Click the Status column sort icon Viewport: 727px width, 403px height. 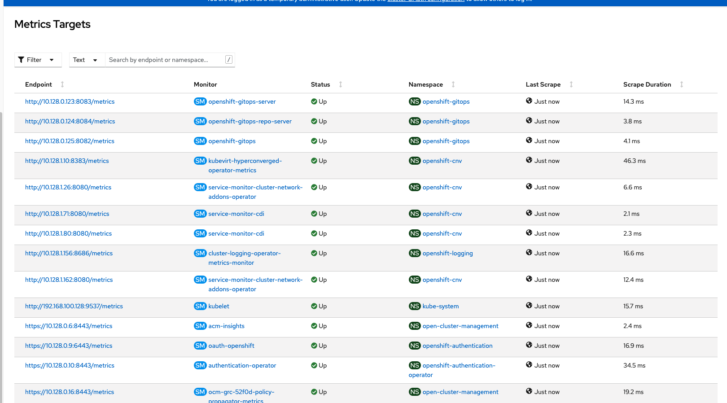point(341,84)
